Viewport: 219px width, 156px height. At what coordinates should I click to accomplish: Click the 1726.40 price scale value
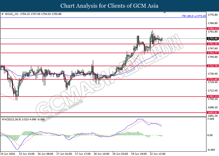click(213, 74)
